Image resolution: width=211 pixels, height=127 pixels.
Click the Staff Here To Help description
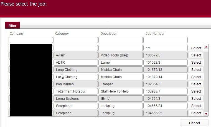pyautogui.click(x=121, y=91)
